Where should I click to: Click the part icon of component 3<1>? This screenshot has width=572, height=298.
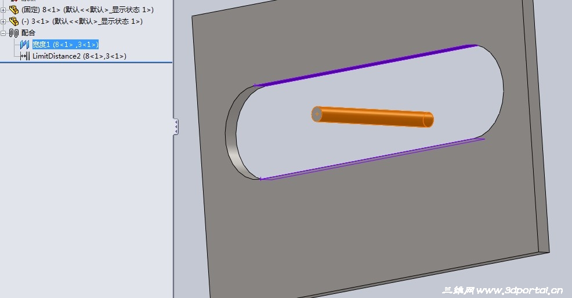14,21
